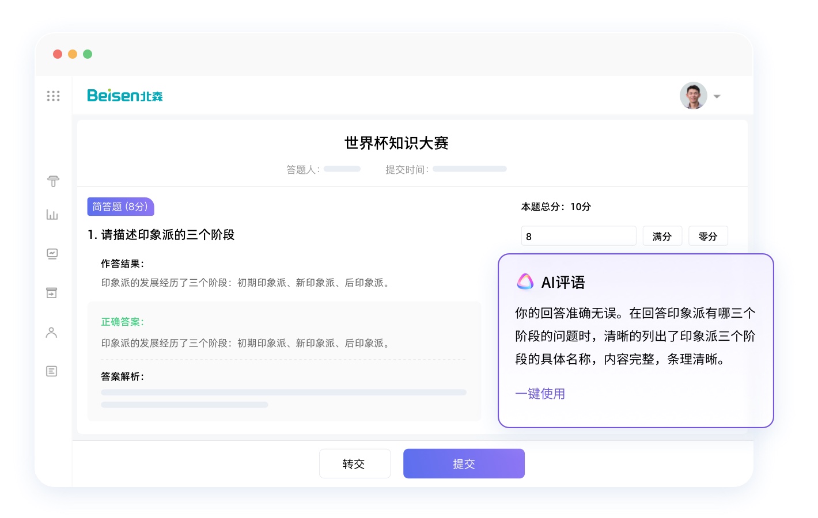Open the app grid launcher icon

tap(53, 96)
